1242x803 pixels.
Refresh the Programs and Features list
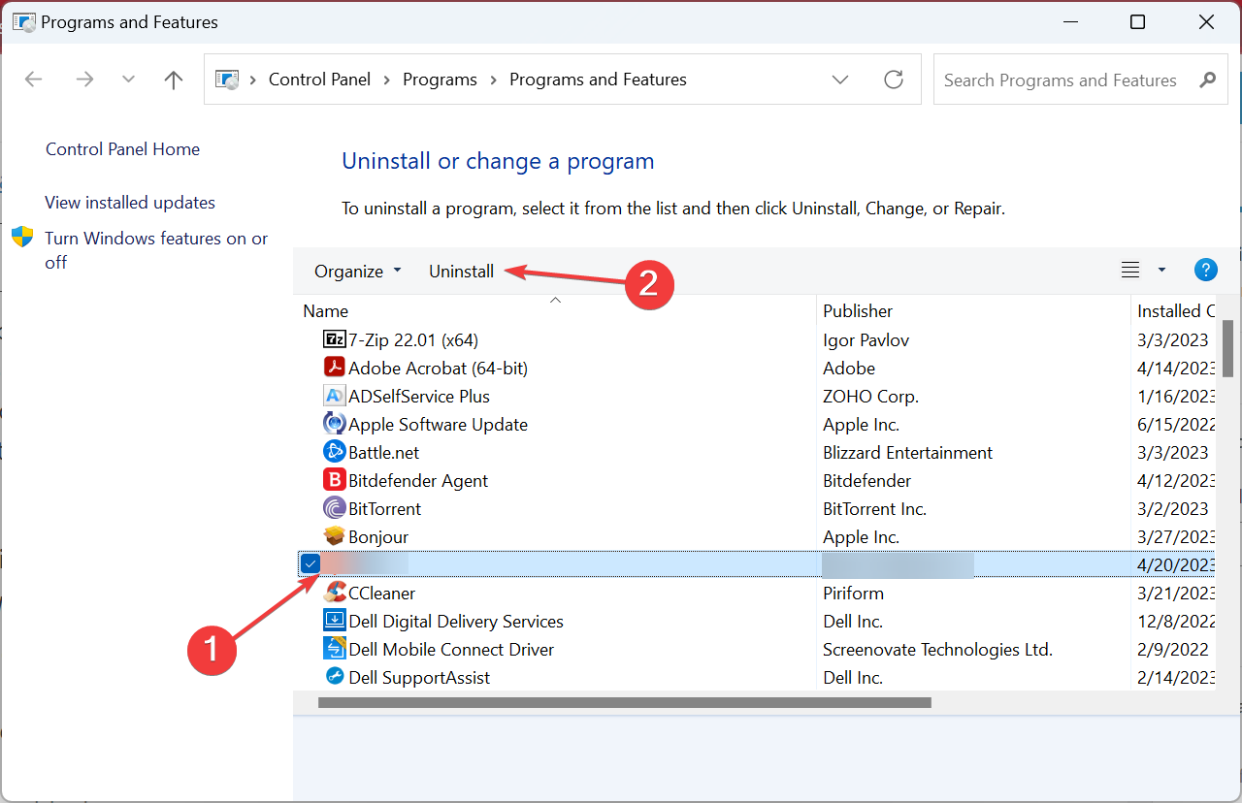coord(894,80)
